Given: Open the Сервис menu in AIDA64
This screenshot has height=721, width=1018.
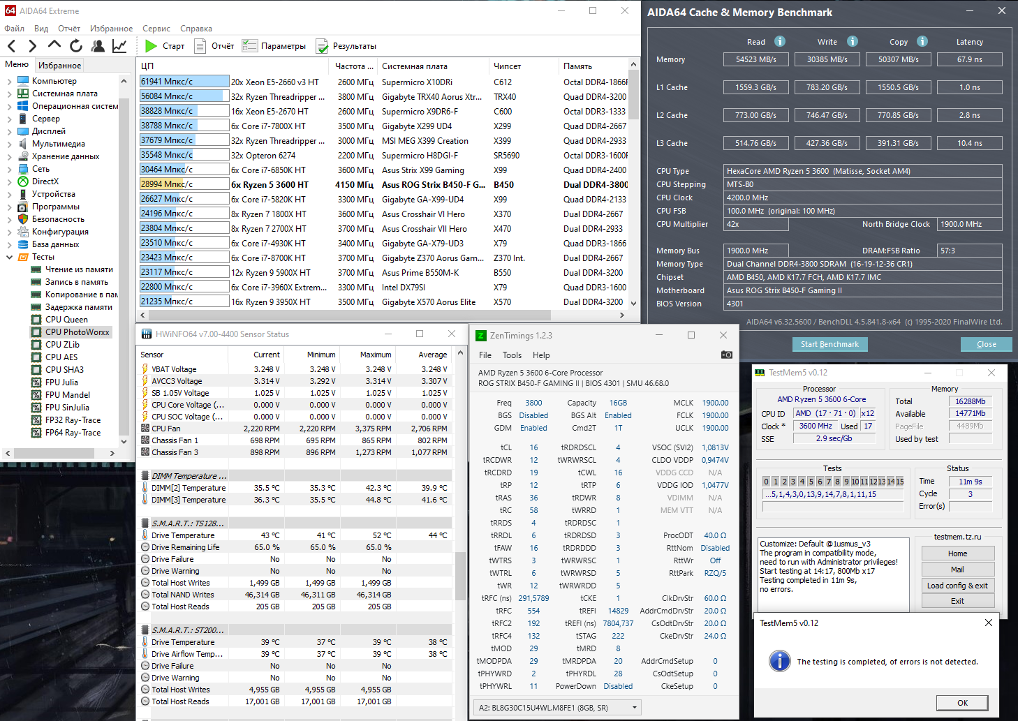Looking at the screenshot, I should pyautogui.click(x=156, y=29).
